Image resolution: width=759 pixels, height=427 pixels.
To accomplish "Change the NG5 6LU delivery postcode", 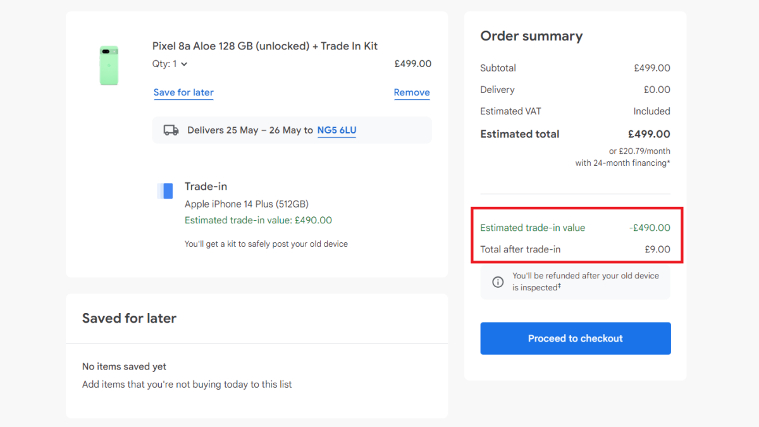I will point(336,130).
